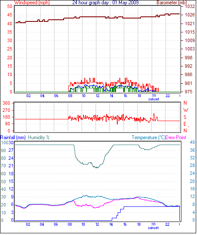Viewport: 197px width, 235px height.
Task: Click the rainfall step line at 16 hours
Action: [x=124, y=208]
